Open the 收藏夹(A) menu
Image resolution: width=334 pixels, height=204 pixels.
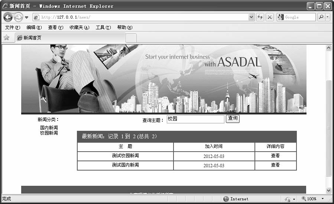point(80,27)
